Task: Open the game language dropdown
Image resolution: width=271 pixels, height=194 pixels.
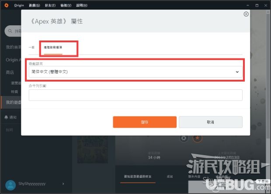Action: click(x=135, y=72)
